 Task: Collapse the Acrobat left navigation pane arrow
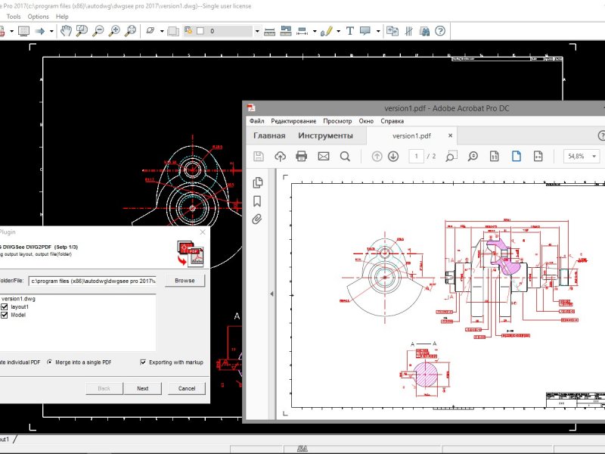pos(271,294)
